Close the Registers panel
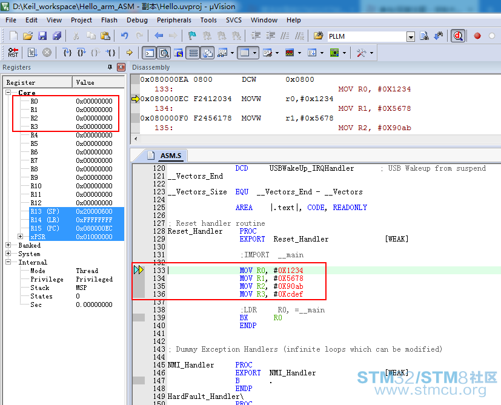 coord(121,67)
